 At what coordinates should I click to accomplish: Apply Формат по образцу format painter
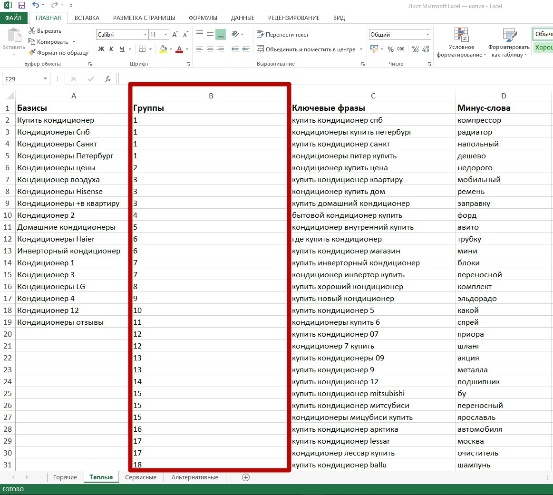click(x=58, y=52)
